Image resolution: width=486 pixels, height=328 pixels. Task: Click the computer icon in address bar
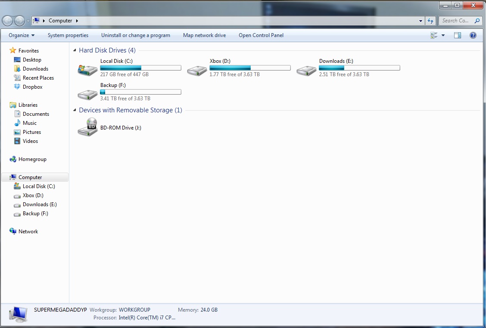36,20
